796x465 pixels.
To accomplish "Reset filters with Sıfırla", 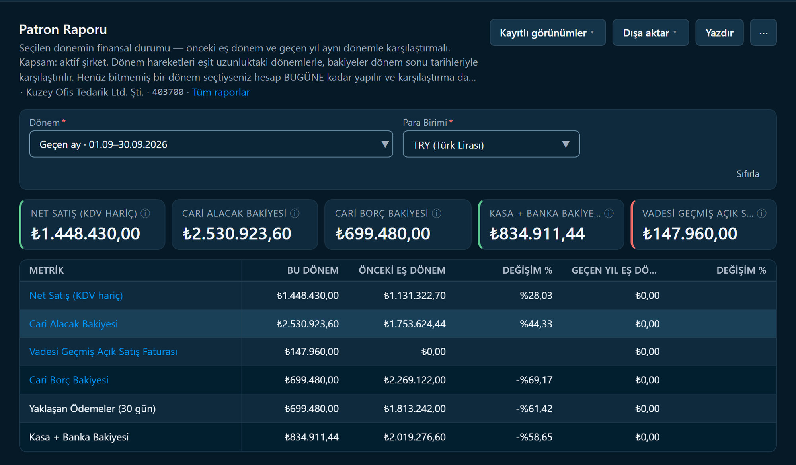I will 748,174.
